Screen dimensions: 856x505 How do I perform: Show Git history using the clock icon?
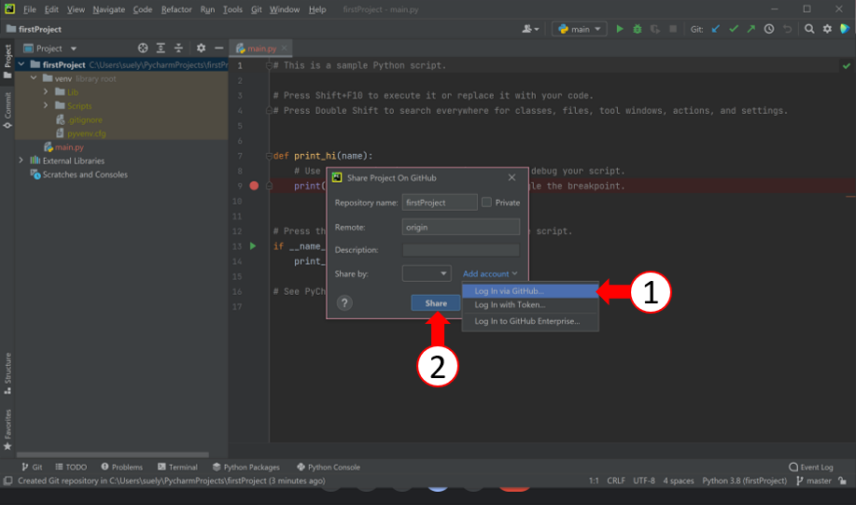point(769,29)
